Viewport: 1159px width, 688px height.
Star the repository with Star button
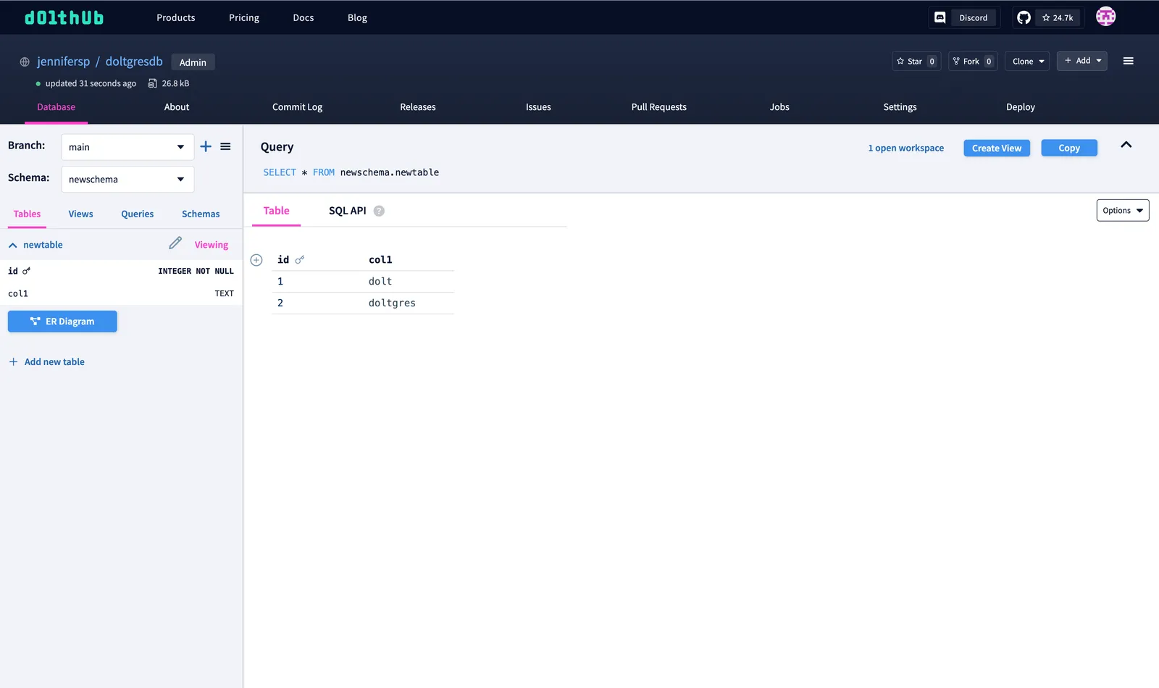point(916,62)
